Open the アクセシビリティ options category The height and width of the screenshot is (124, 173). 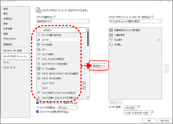9,39
